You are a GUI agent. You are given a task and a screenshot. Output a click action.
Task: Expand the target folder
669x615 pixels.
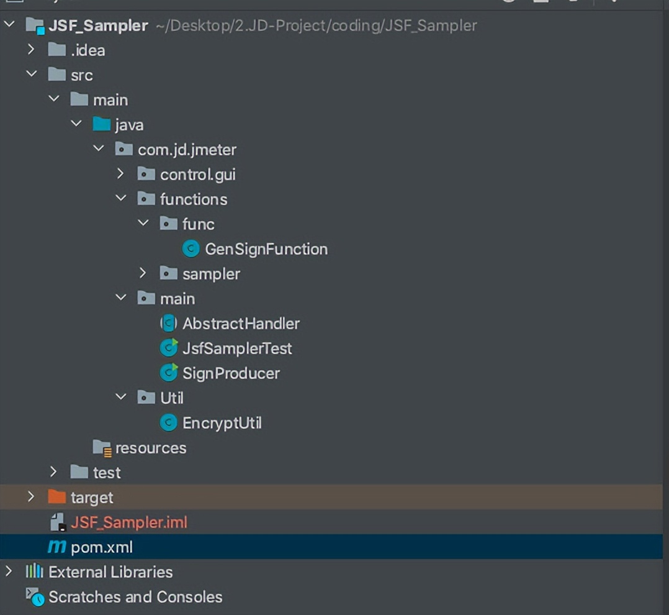31,497
